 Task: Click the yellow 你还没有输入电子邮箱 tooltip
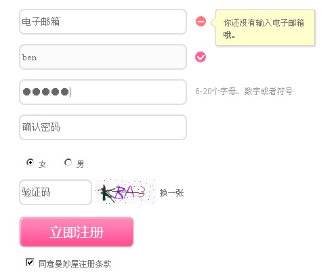265,28
